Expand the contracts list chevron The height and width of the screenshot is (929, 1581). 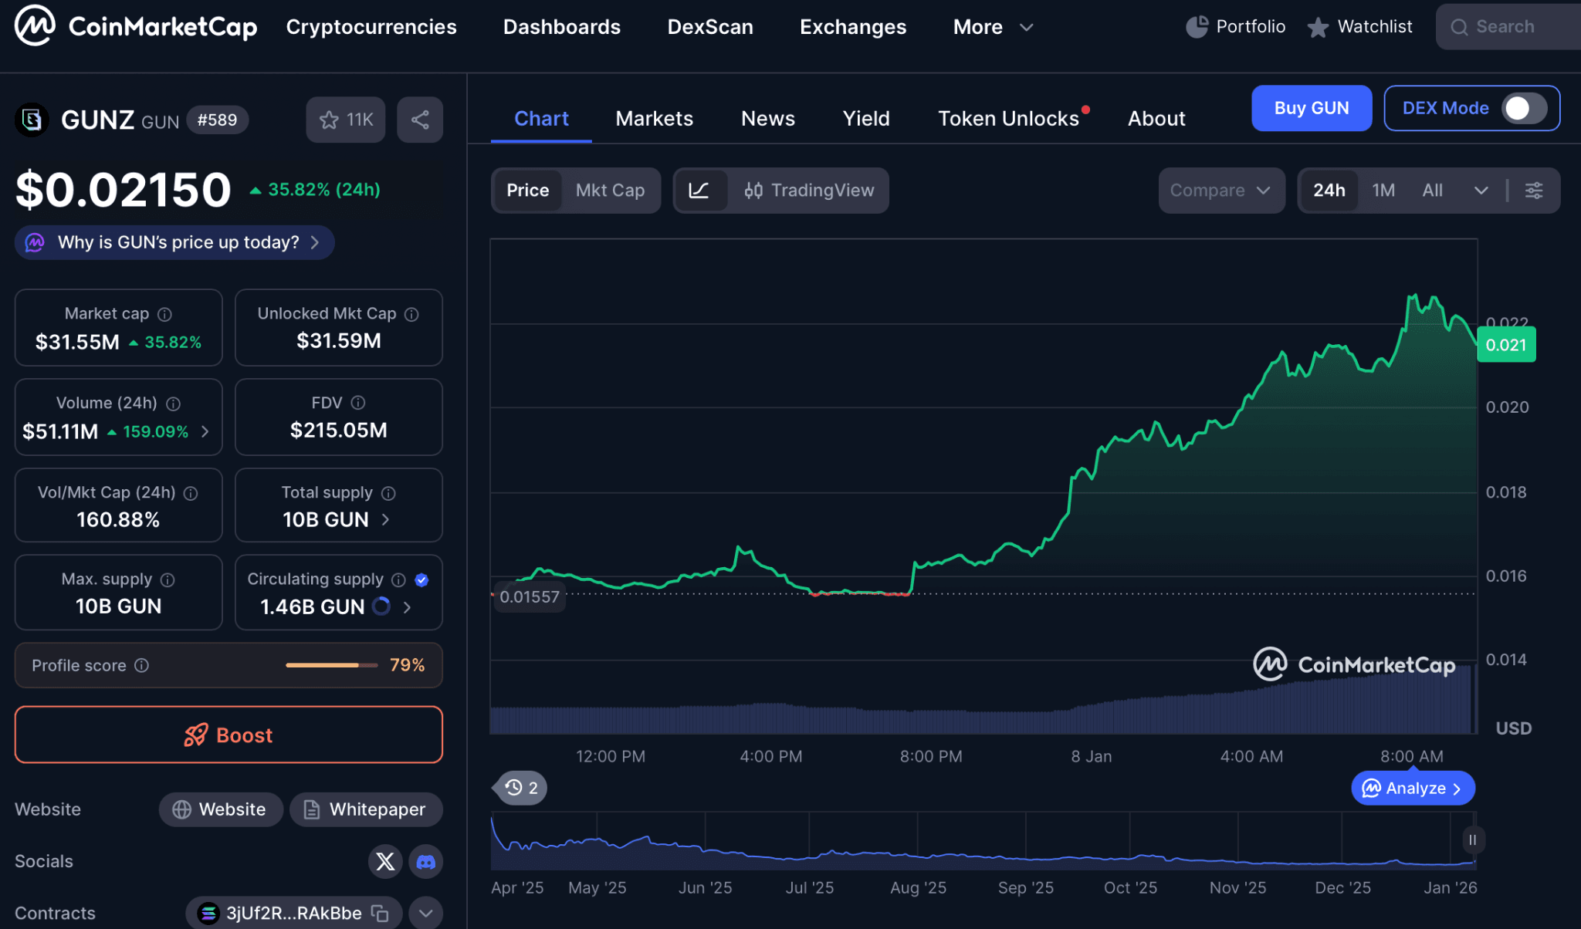click(425, 913)
